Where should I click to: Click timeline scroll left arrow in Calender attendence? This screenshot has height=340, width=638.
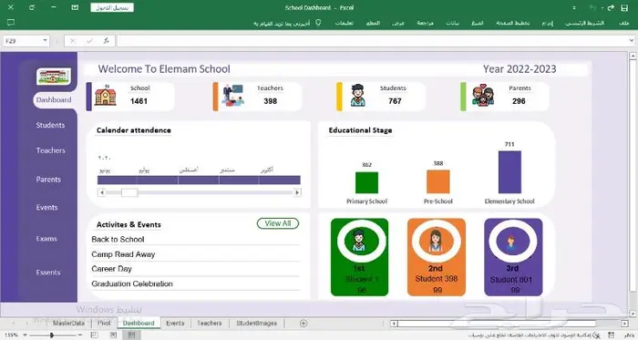pyautogui.click(x=102, y=192)
